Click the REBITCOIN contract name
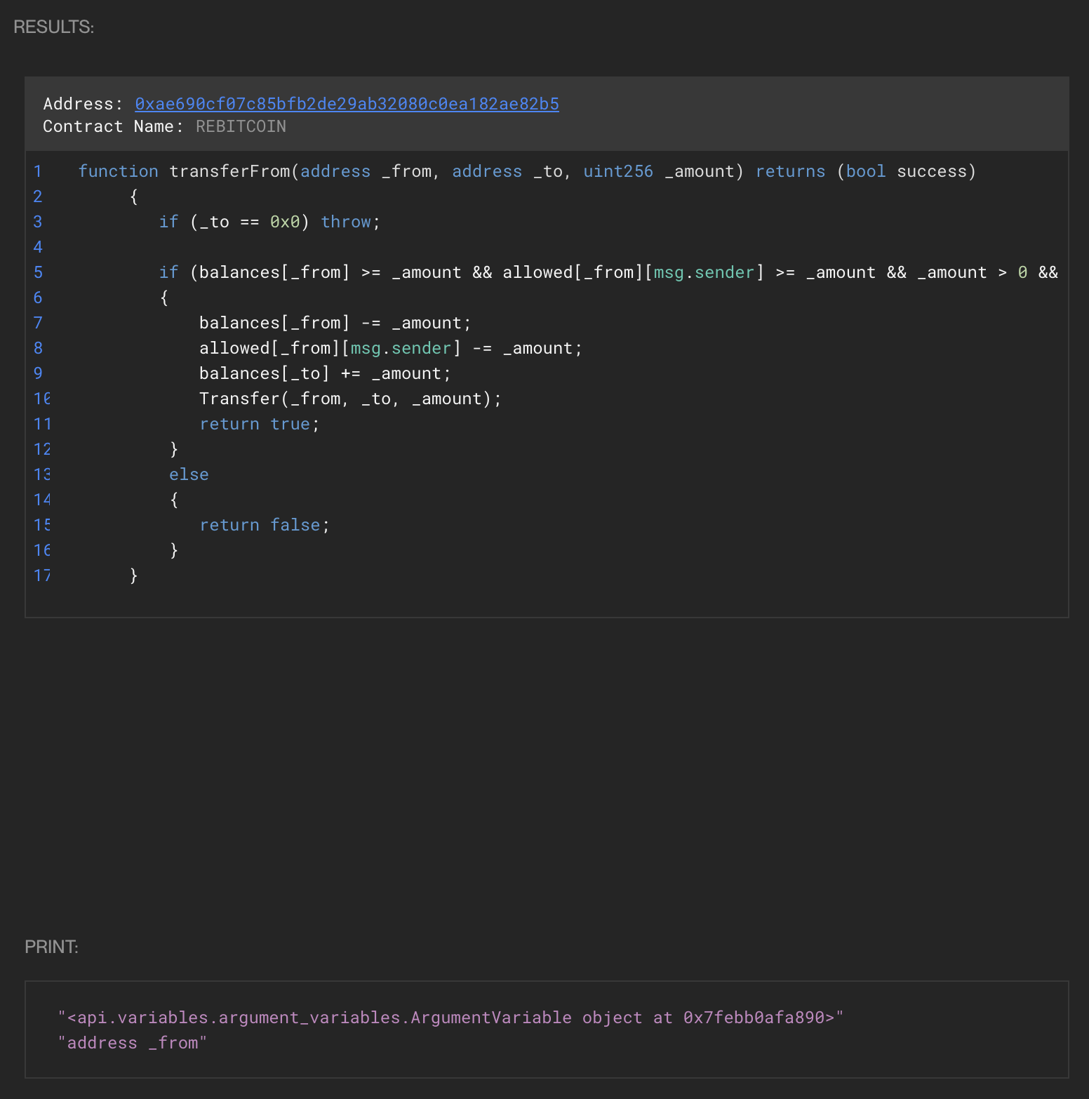This screenshot has width=1089, height=1099. pyautogui.click(x=241, y=126)
